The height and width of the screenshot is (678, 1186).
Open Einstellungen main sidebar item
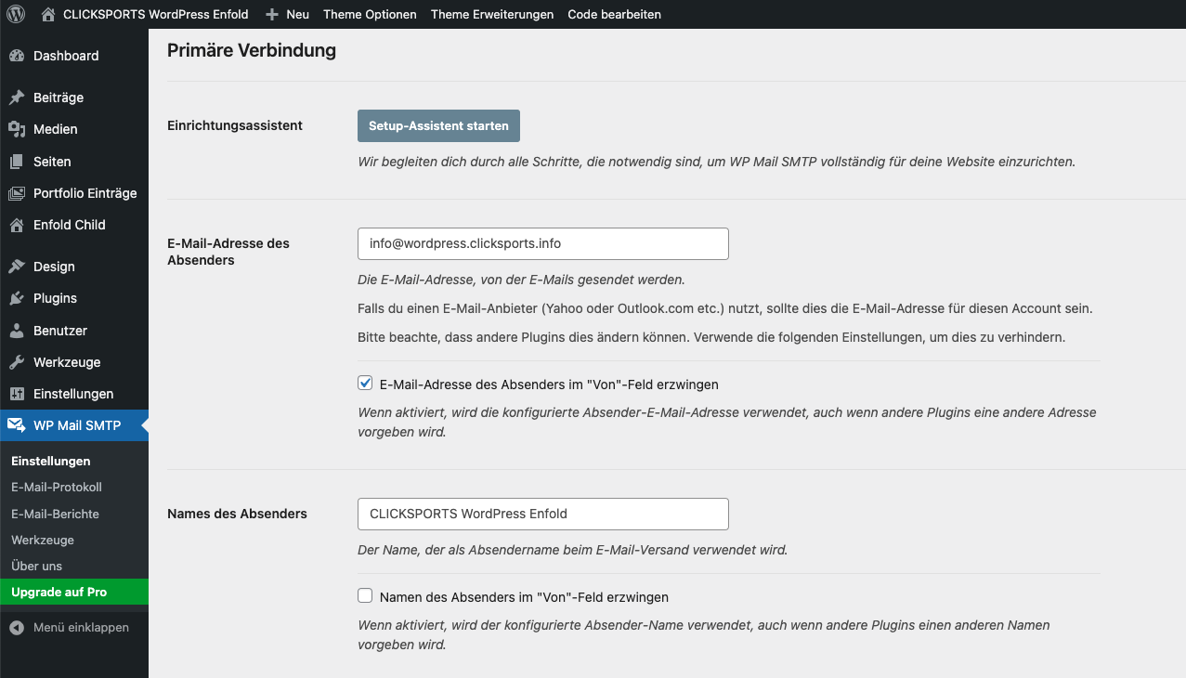[74, 394]
